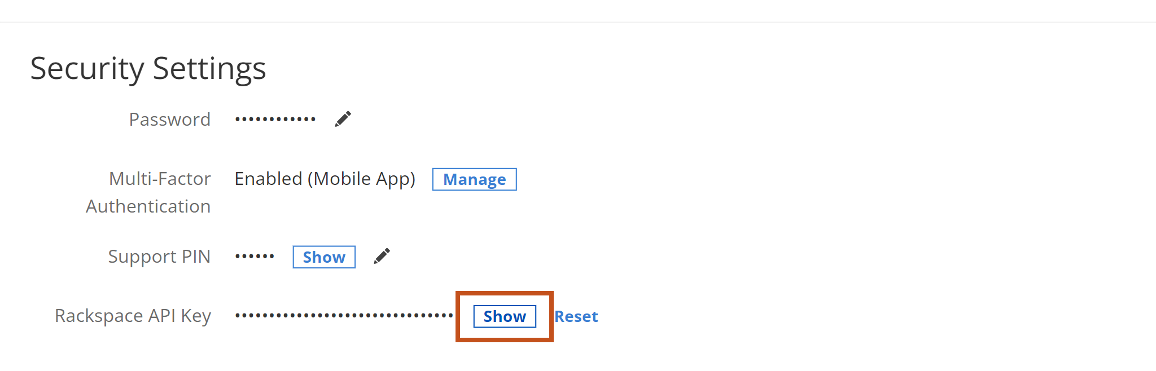The height and width of the screenshot is (371, 1156).
Task: Select the Enabled (Mobile App) text
Action: pyautogui.click(x=325, y=179)
